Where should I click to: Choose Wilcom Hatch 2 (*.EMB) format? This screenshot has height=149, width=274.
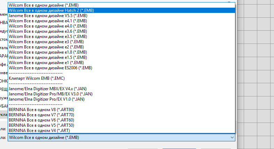(x=122, y=10)
